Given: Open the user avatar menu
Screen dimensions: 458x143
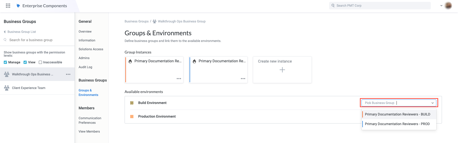Looking at the screenshot, I should 448,5.
